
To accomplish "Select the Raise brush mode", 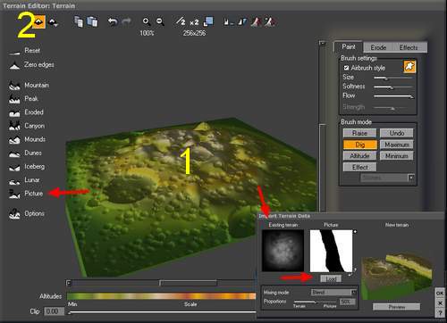I will pos(359,133).
